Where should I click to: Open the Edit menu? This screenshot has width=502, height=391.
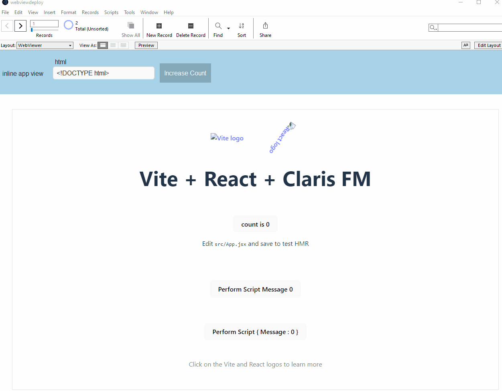pos(18,12)
